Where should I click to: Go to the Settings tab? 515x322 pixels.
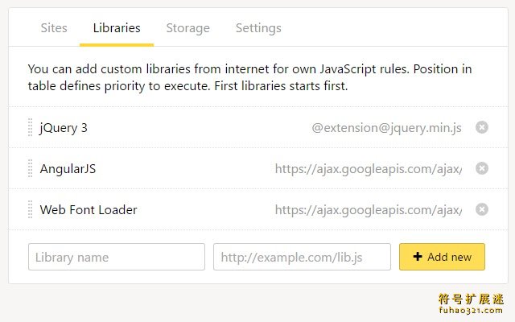point(258,28)
